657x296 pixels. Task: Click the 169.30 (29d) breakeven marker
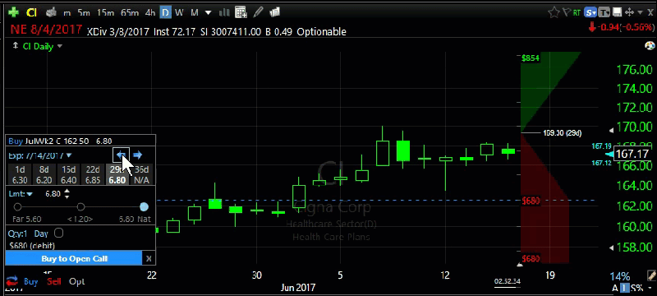[x=562, y=133]
